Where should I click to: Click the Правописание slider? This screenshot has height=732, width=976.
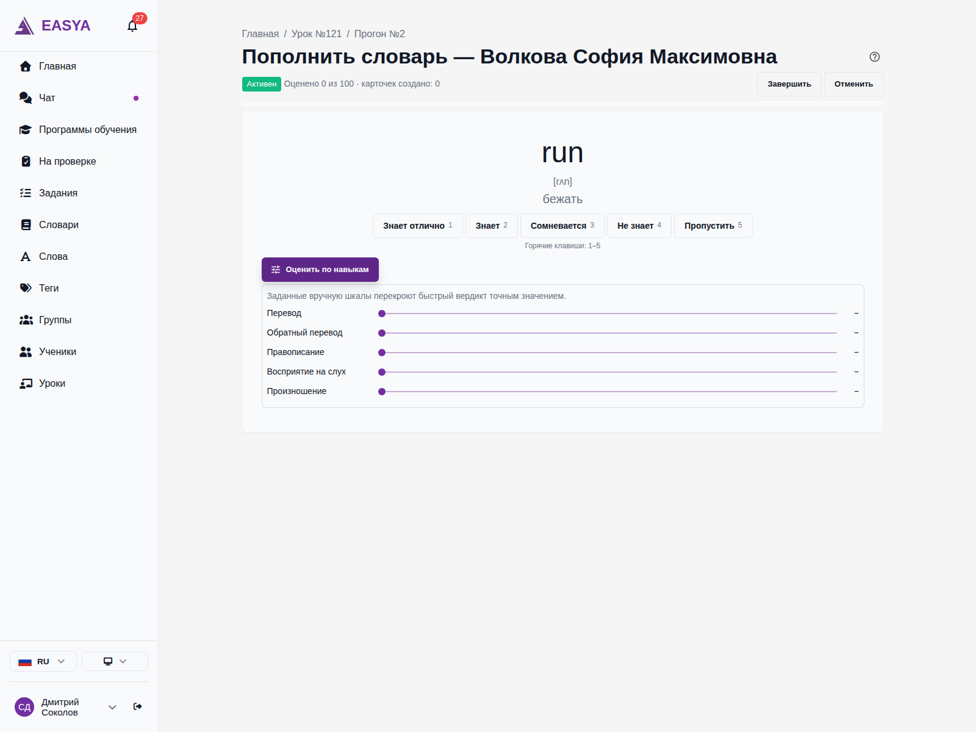[609, 353]
